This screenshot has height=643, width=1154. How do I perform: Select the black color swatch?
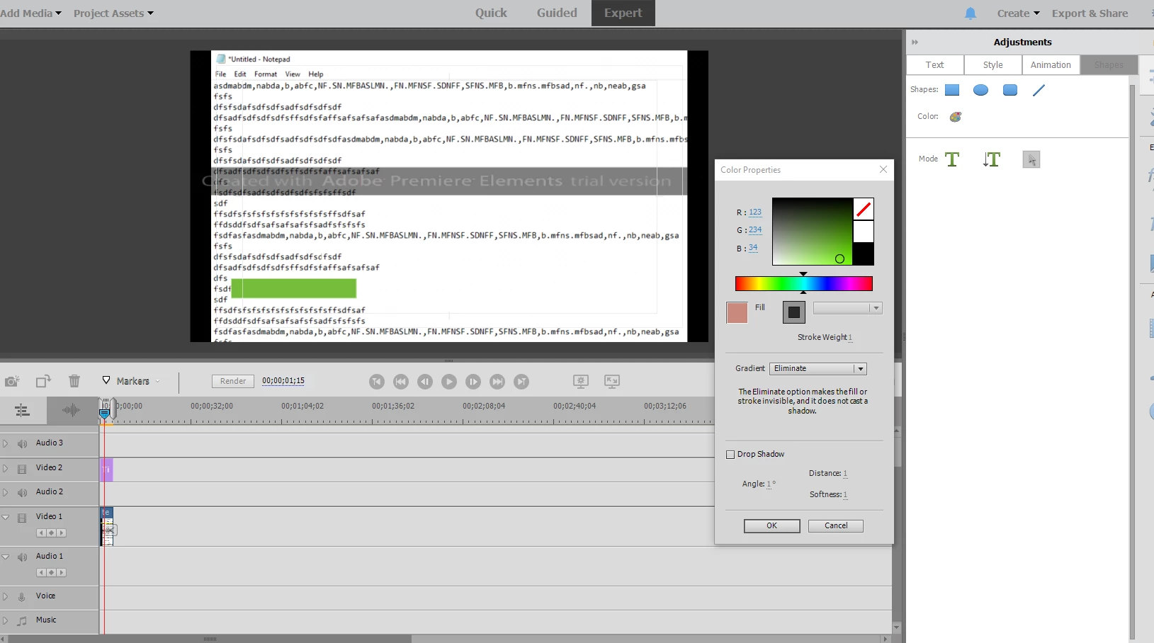(x=864, y=254)
